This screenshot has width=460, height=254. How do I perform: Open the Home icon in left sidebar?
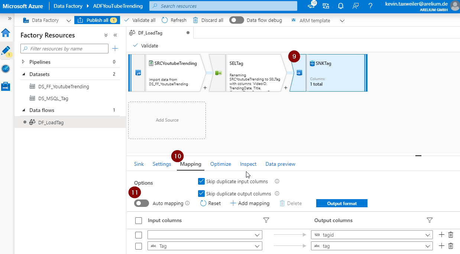pos(6,33)
